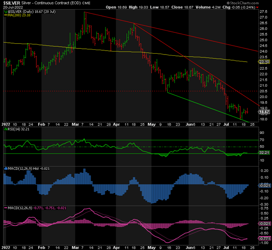This screenshot has width=272, height=250.
Task: Click the MA(200) 23.10 legend label
Action: coord(19,15)
